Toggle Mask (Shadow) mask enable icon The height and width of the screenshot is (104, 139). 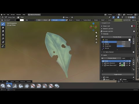pos(124,63)
